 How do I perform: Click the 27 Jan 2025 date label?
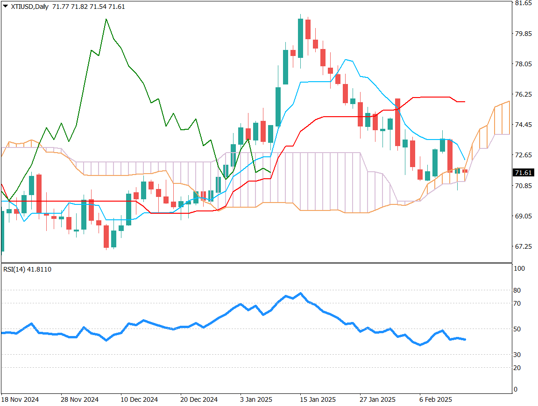[377, 399]
